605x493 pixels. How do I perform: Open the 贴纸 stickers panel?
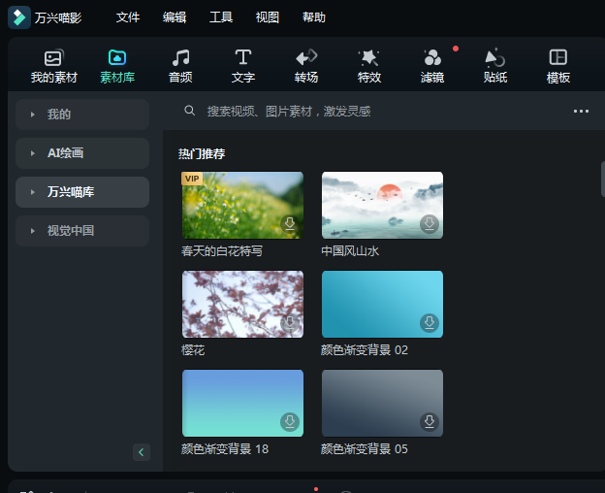495,66
